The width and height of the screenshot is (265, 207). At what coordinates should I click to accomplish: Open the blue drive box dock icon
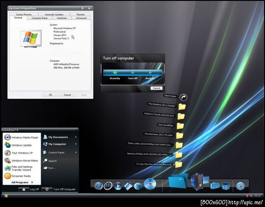[x=215, y=186]
